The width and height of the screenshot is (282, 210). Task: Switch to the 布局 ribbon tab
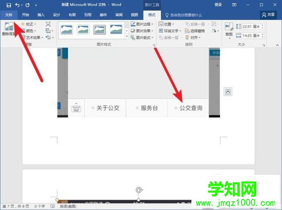tap(72, 15)
